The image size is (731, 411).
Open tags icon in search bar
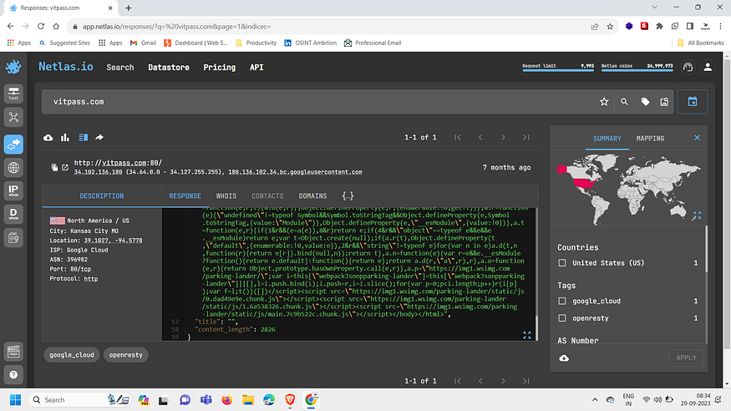[645, 102]
